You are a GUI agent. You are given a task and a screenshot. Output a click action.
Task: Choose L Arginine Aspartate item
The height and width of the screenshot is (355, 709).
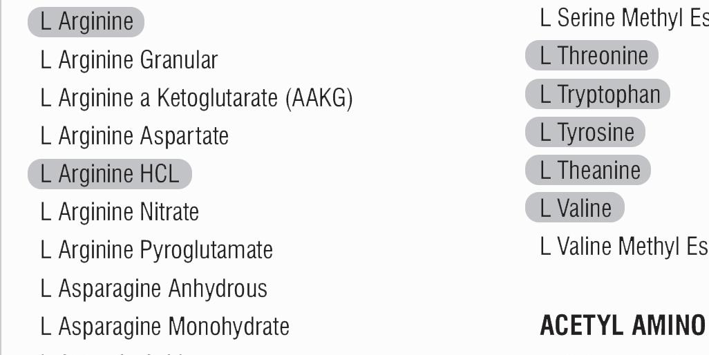[135, 136]
